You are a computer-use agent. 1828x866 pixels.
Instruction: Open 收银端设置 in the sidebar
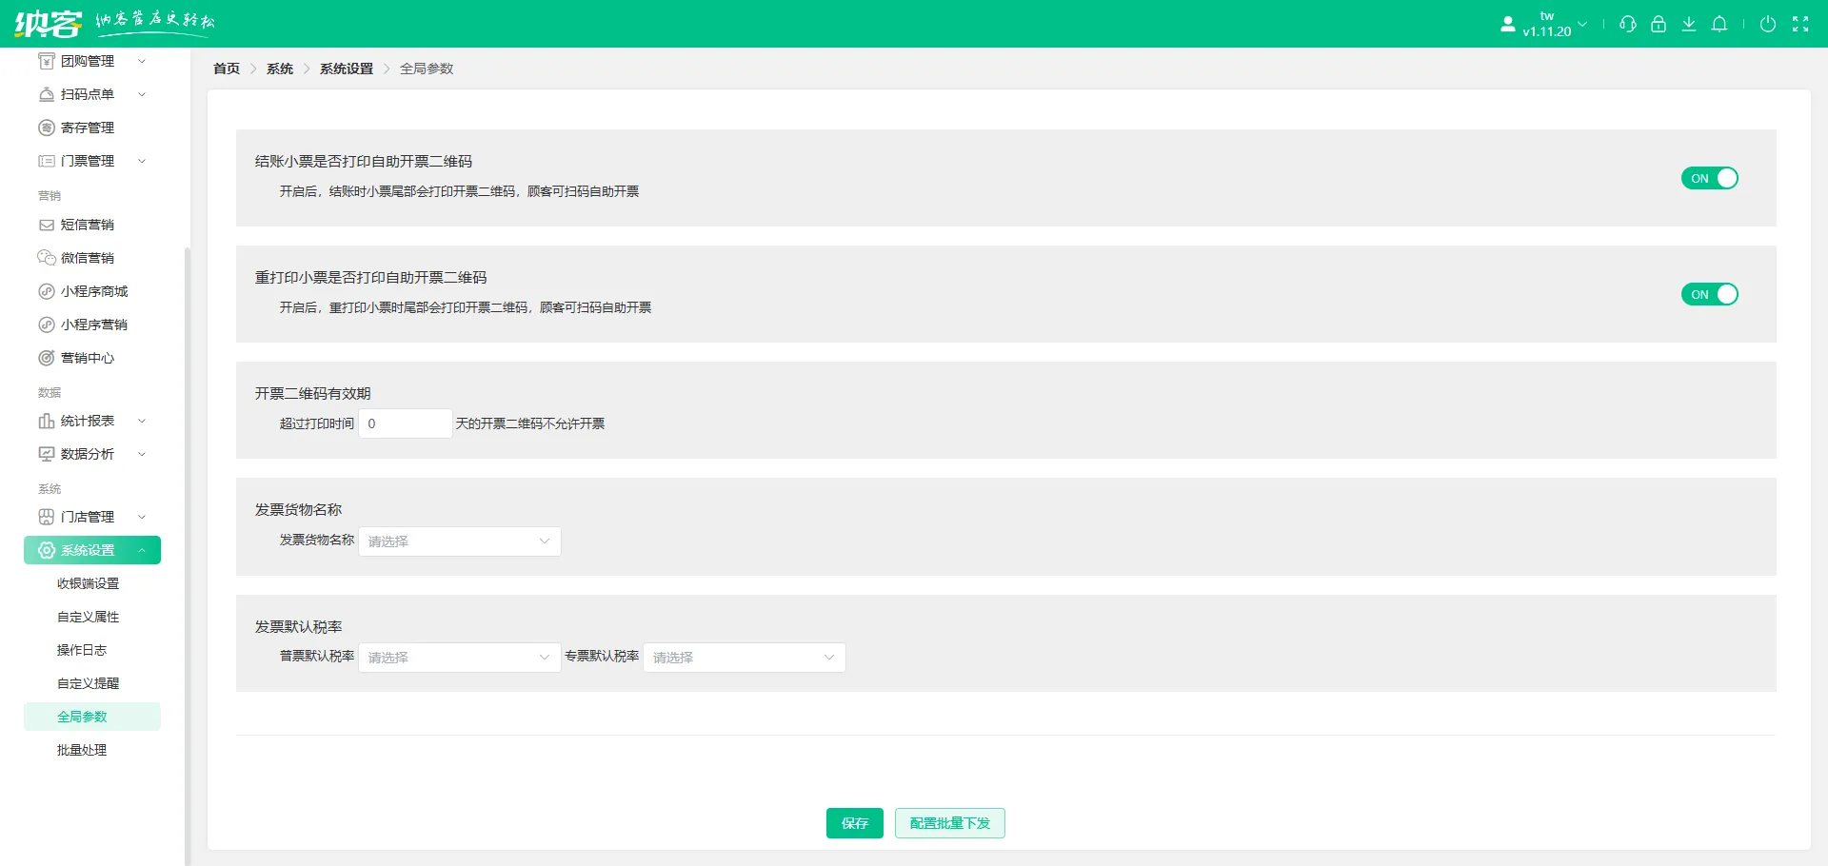click(x=88, y=583)
